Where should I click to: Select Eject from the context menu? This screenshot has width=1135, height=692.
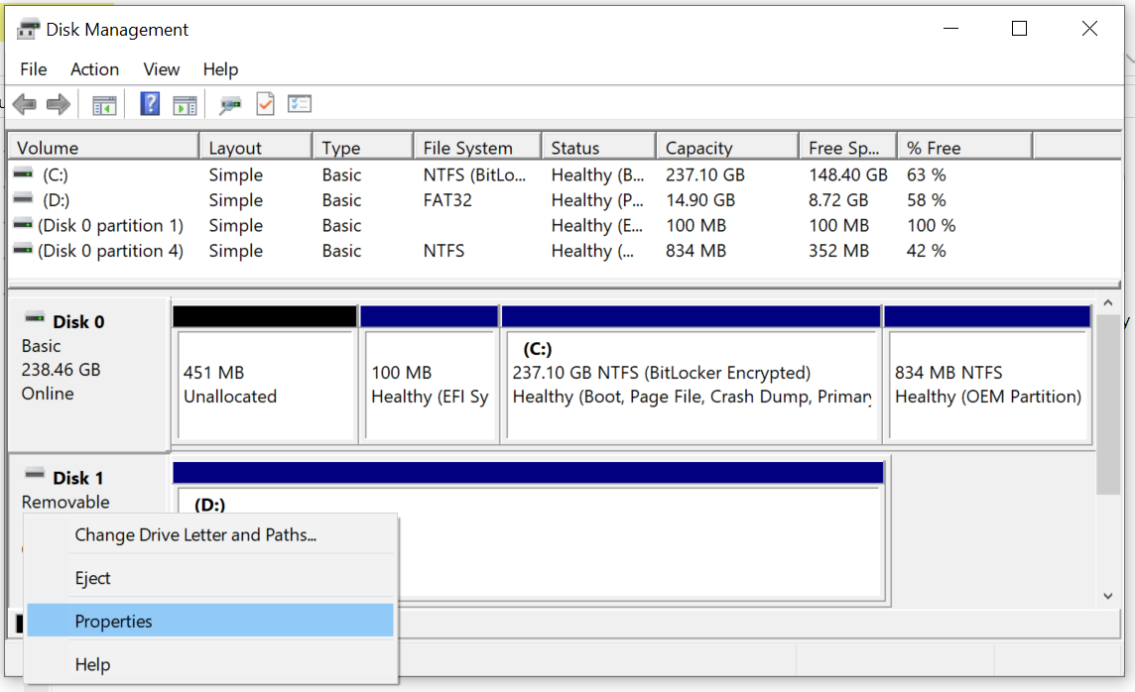point(93,577)
